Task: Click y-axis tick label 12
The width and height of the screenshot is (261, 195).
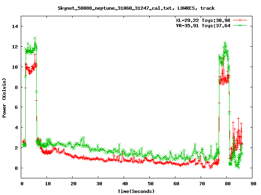Action: pos(15,47)
